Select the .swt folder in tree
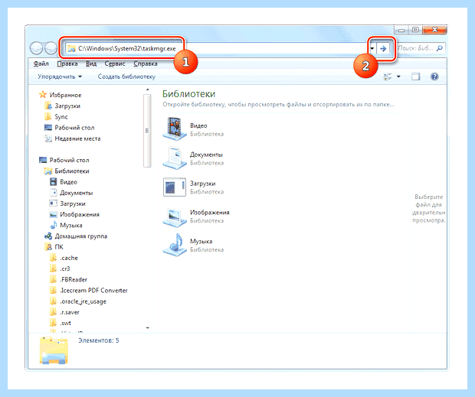Viewport: 475px width, 397px height. pos(65,324)
